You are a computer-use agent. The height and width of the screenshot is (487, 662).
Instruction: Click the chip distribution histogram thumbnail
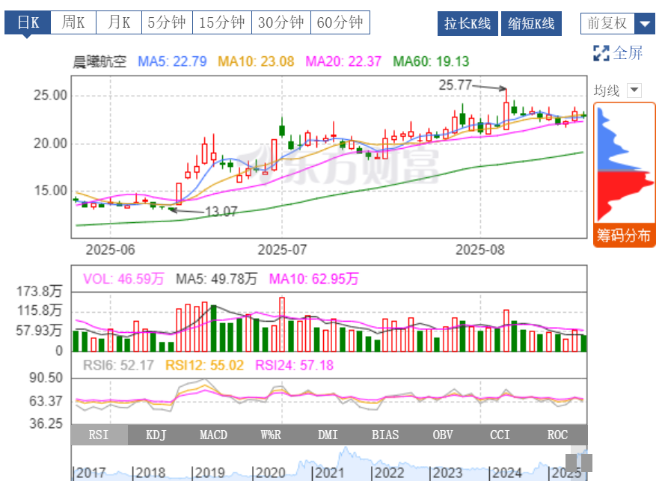point(625,163)
